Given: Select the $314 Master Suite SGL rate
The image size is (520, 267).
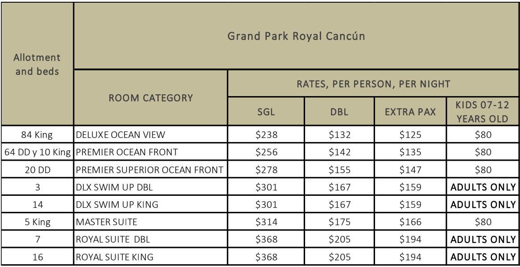Looking at the screenshot, I should (x=266, y=222).
